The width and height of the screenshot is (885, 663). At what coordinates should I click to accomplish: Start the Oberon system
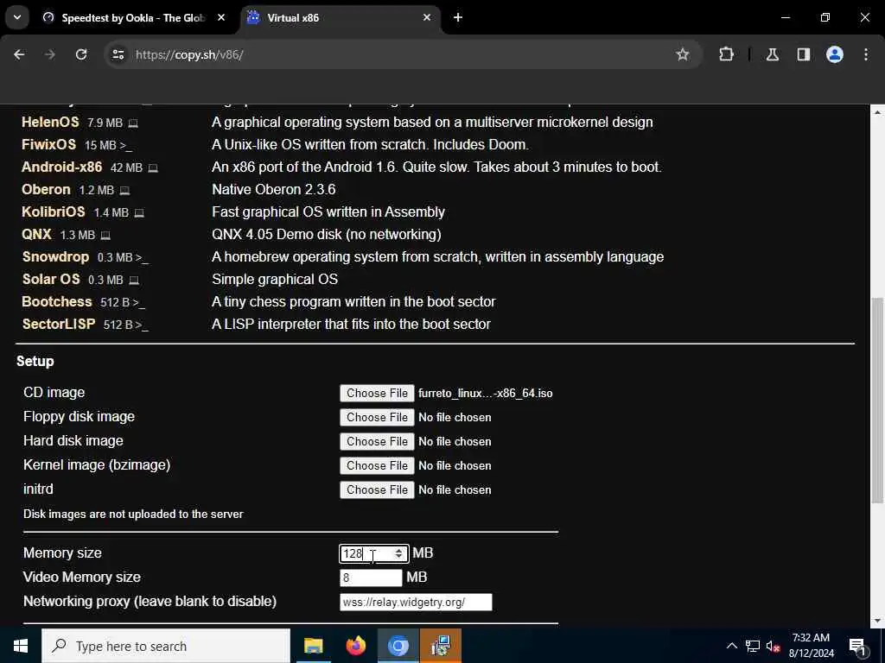pos(46,189)
